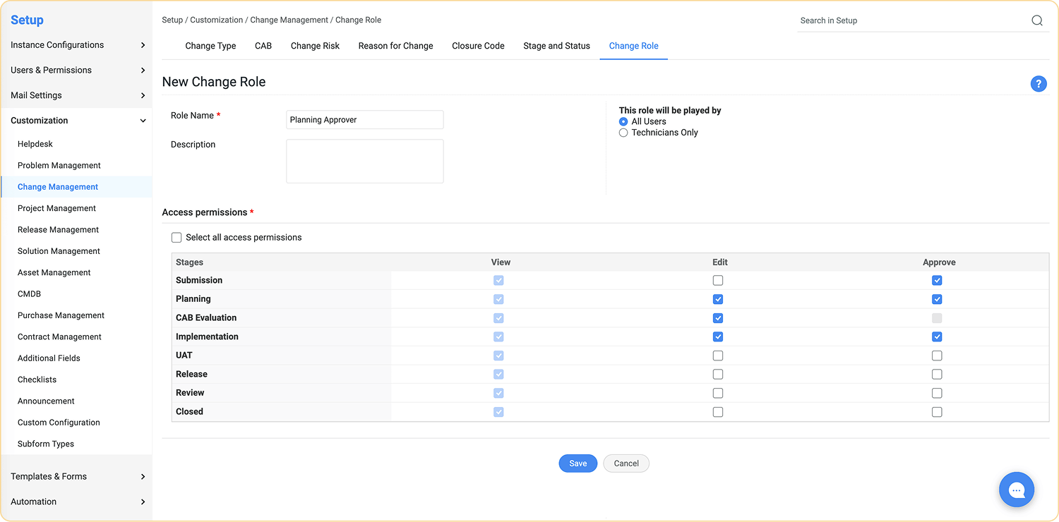Open the blue help question mark icon
1059x522 pixels.
[x=1038, y=84]
